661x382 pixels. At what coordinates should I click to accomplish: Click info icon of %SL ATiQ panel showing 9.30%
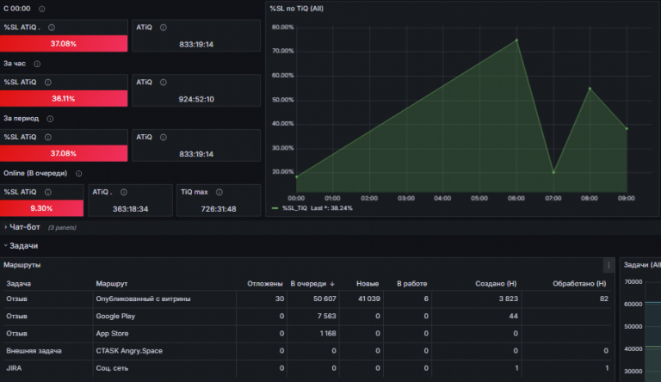[48, 192]
